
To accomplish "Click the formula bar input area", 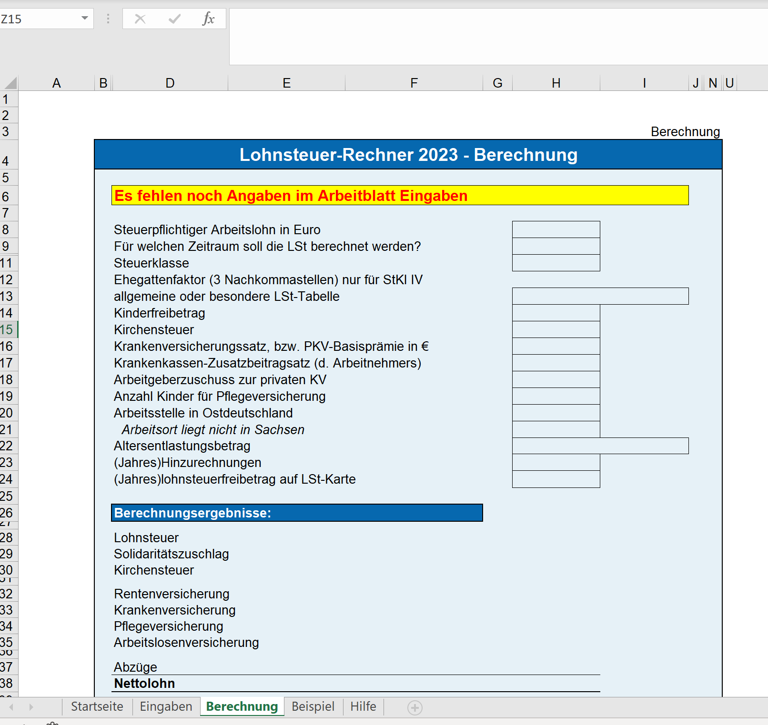I will click(x=498, y=36).
